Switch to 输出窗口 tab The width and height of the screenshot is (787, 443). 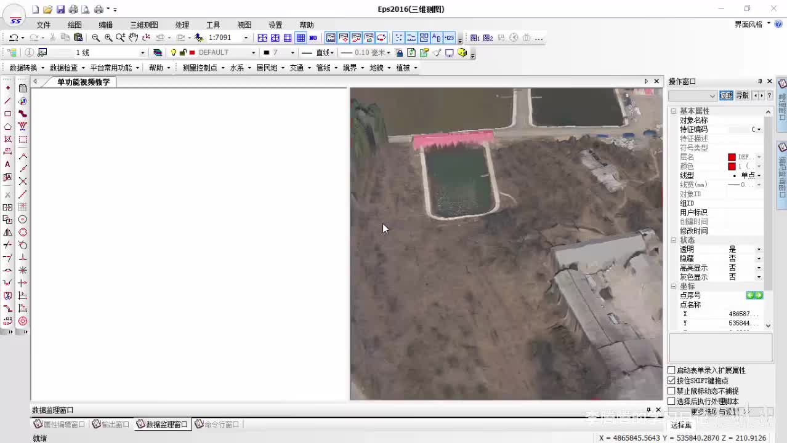[111, 425]
